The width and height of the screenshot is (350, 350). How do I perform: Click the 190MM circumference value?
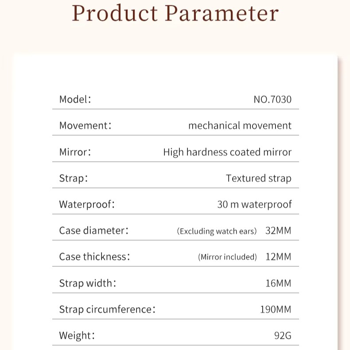tap(276, 310)
